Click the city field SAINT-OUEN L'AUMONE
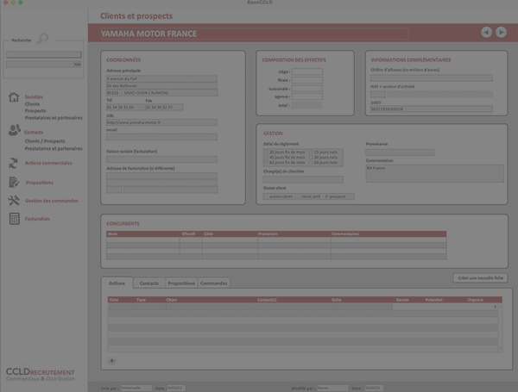 (170, 93)
